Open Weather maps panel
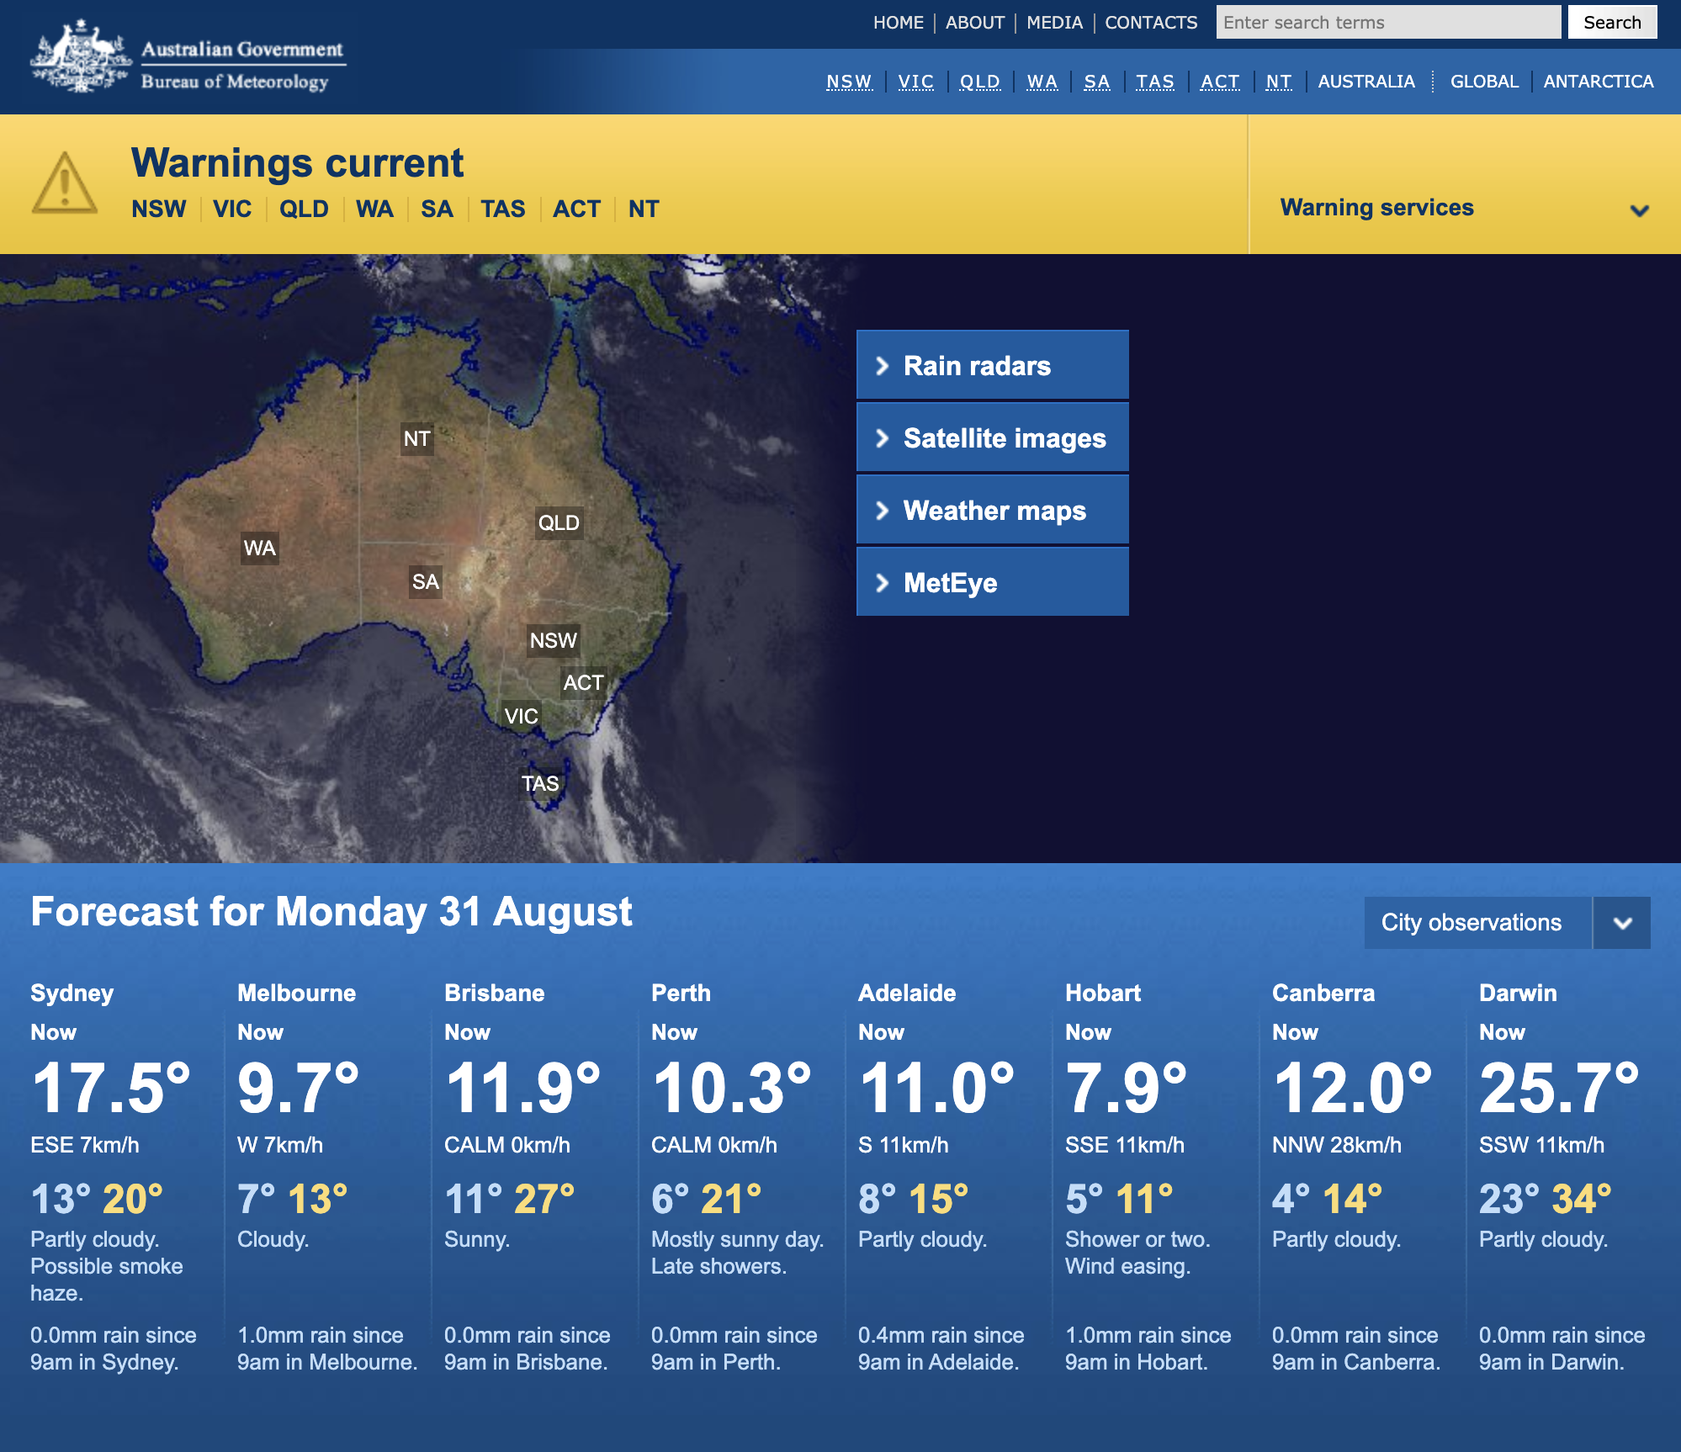The image size is (1681, 1452). [991, 510]
